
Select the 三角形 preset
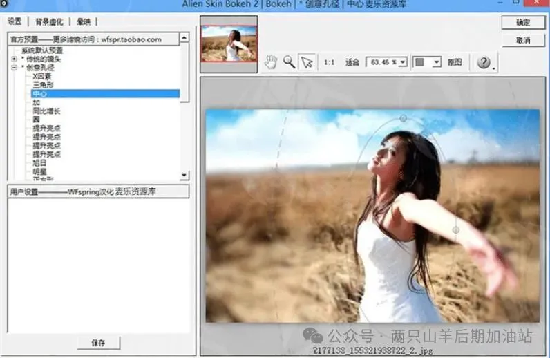point(43,84)
